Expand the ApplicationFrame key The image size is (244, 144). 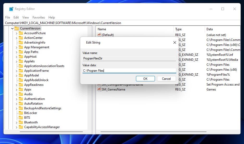click(16, 71)
